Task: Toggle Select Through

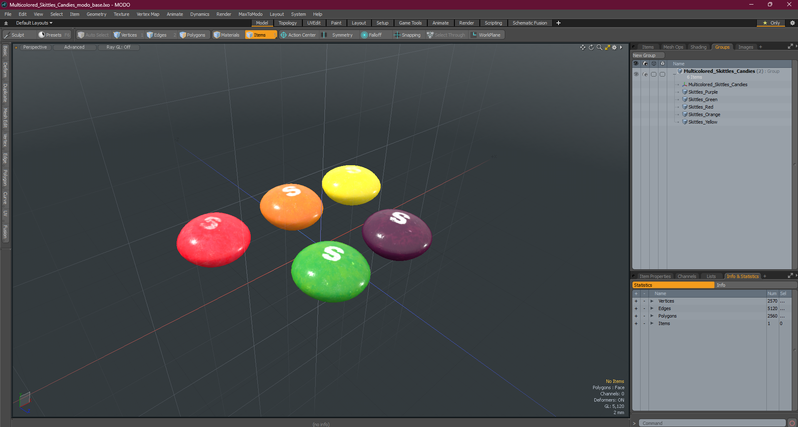Action: [x=446, y=35]
